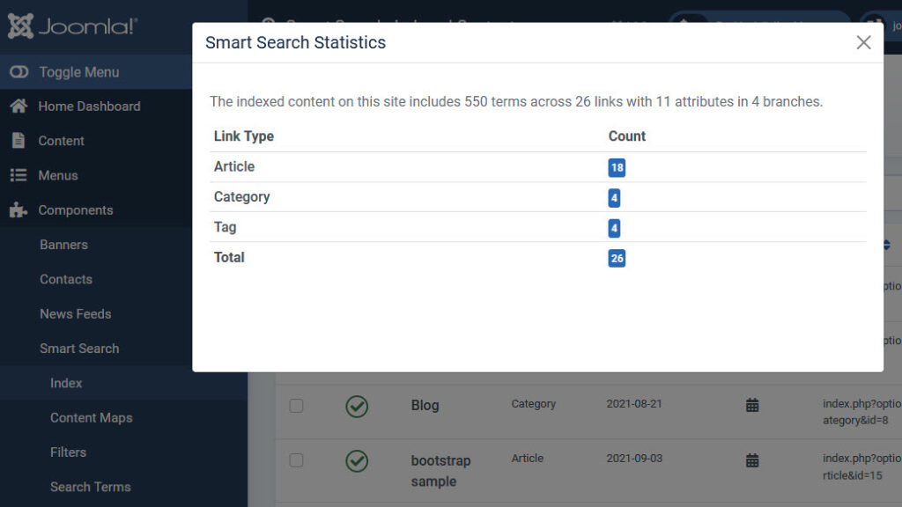Close the Smart Search Statistics dialog

863,42
